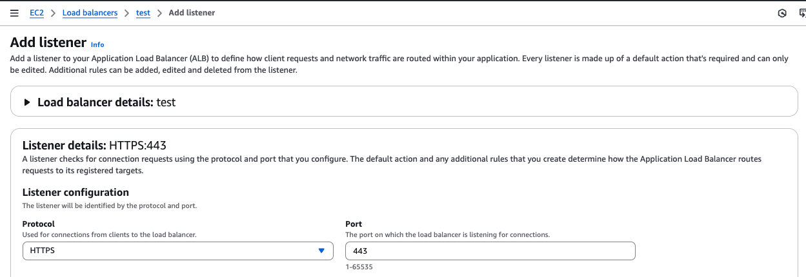Click the '1-65535' port range hint

pyautogui.click(x=359, y=267)
